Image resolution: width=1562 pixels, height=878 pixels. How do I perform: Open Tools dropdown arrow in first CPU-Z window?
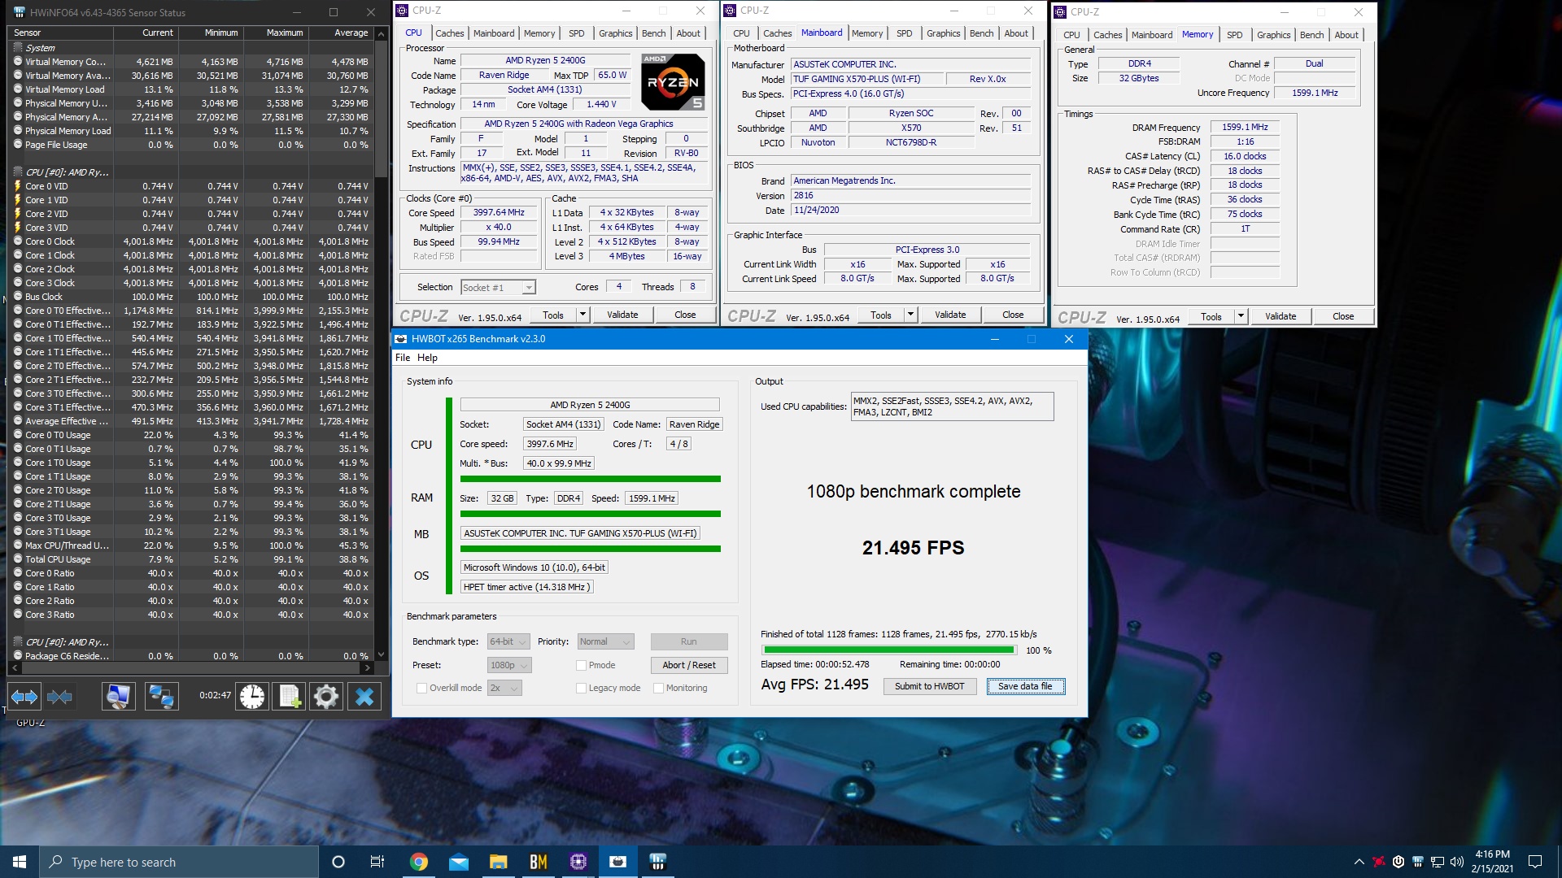[x=582, y=315]
